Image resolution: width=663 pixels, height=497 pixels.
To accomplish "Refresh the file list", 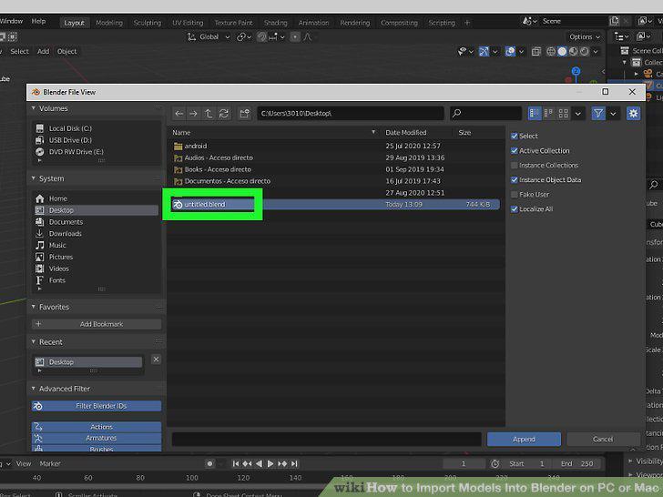I will point(224,113).
